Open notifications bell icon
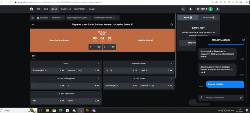The image size is (250, 113). click(190, 9)
